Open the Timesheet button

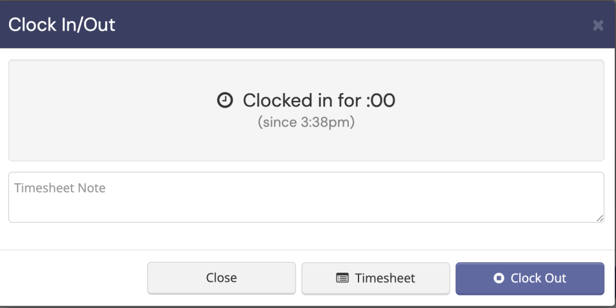375,279
